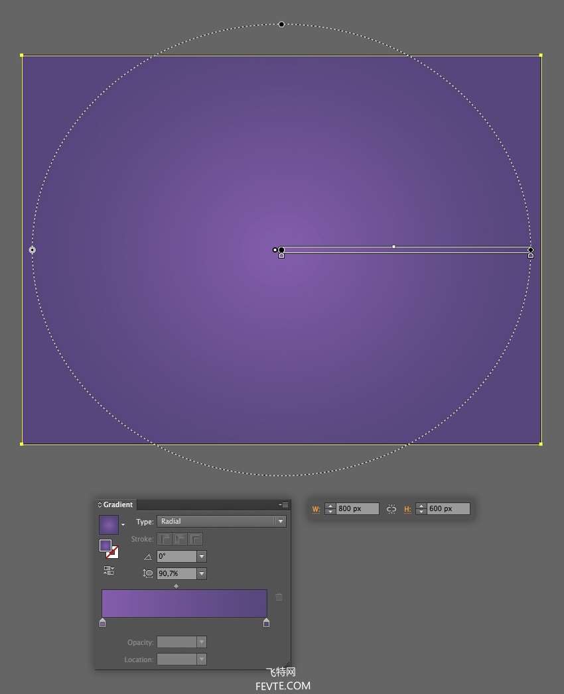Click bottom-right anchor point of purple rectangle
The image size is (564, 694).
541,443
